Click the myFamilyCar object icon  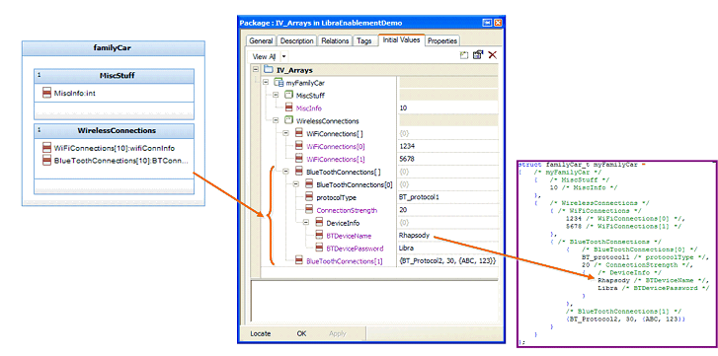pos(279,83)
